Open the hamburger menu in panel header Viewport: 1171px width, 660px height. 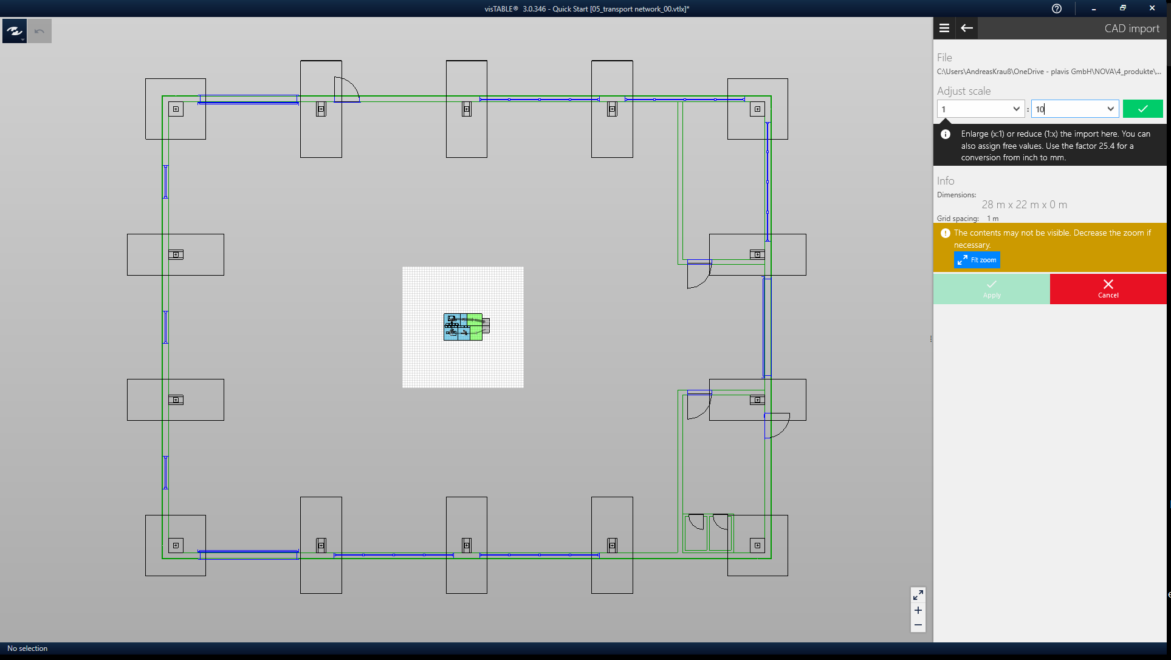[x=944, y=28]
